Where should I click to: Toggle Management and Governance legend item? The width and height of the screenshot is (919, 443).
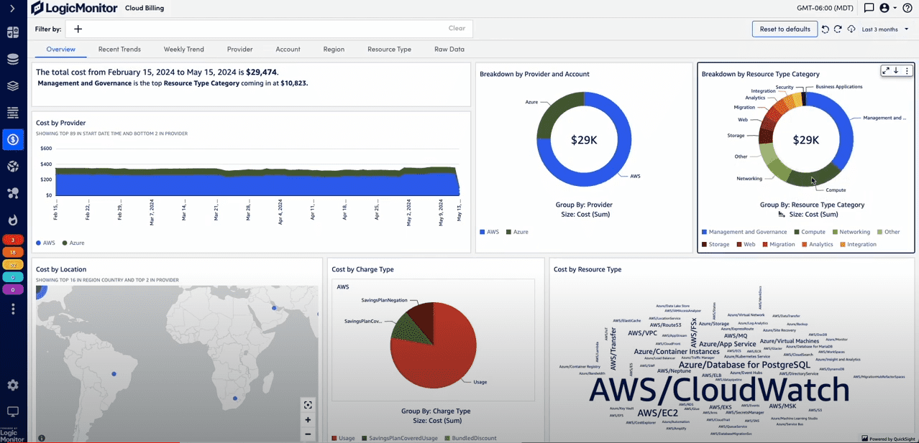point(744,232)
